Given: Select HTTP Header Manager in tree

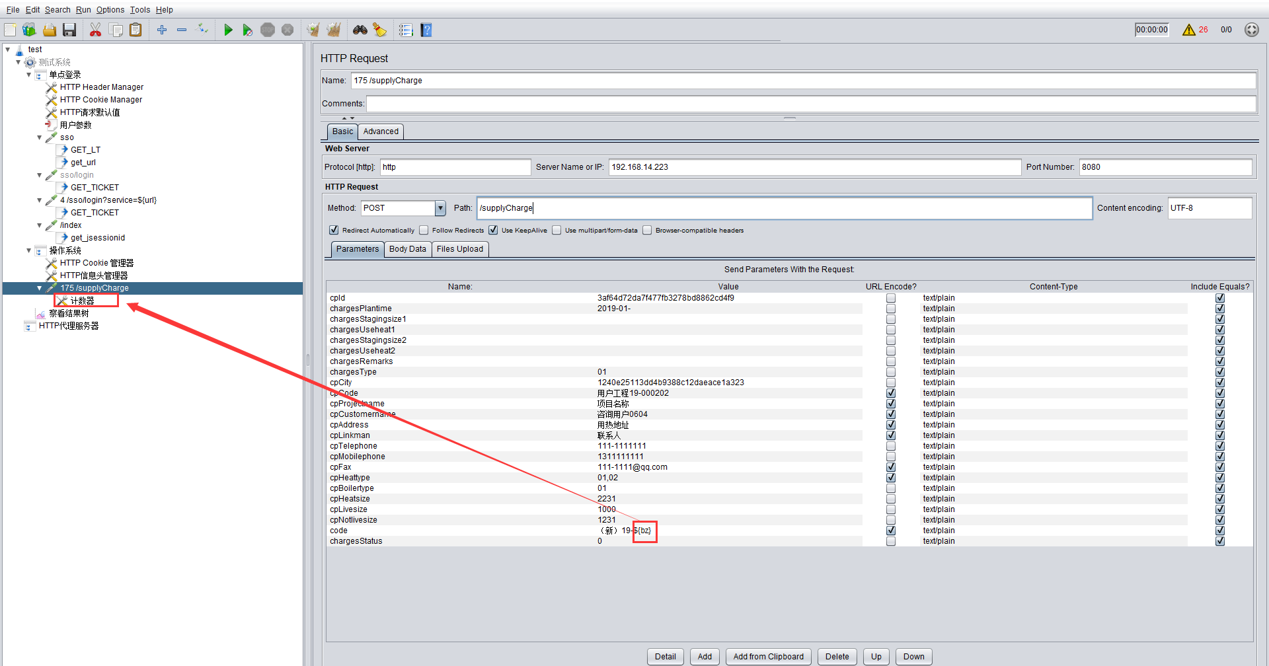Looking at the screenshot, I should 102,87.
